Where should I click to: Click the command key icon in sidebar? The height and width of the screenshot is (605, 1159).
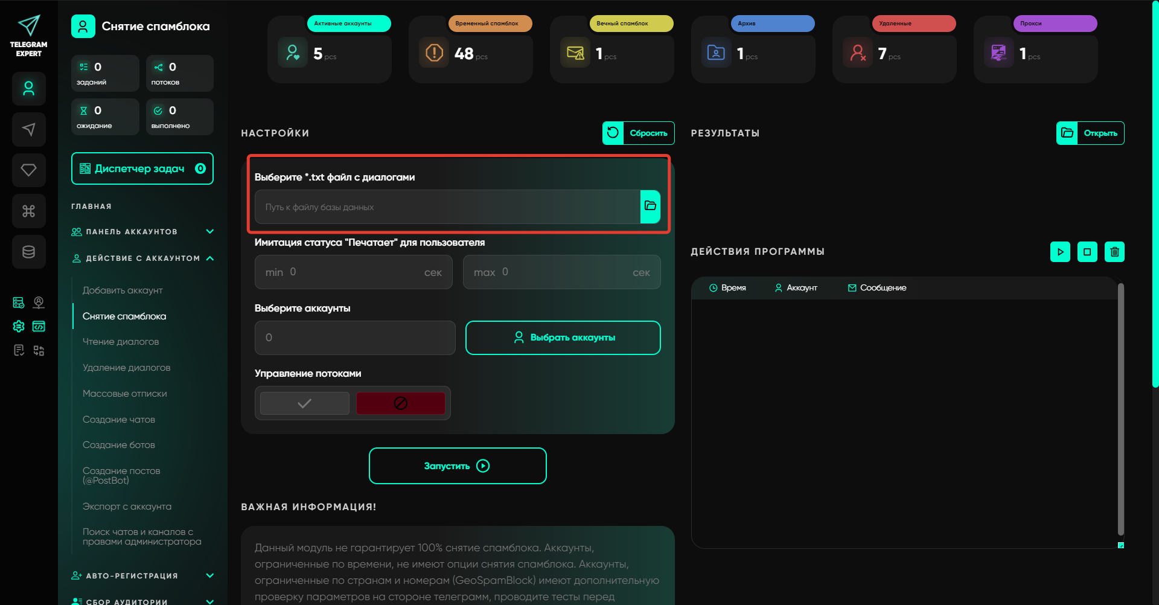(x=28, y=211)
